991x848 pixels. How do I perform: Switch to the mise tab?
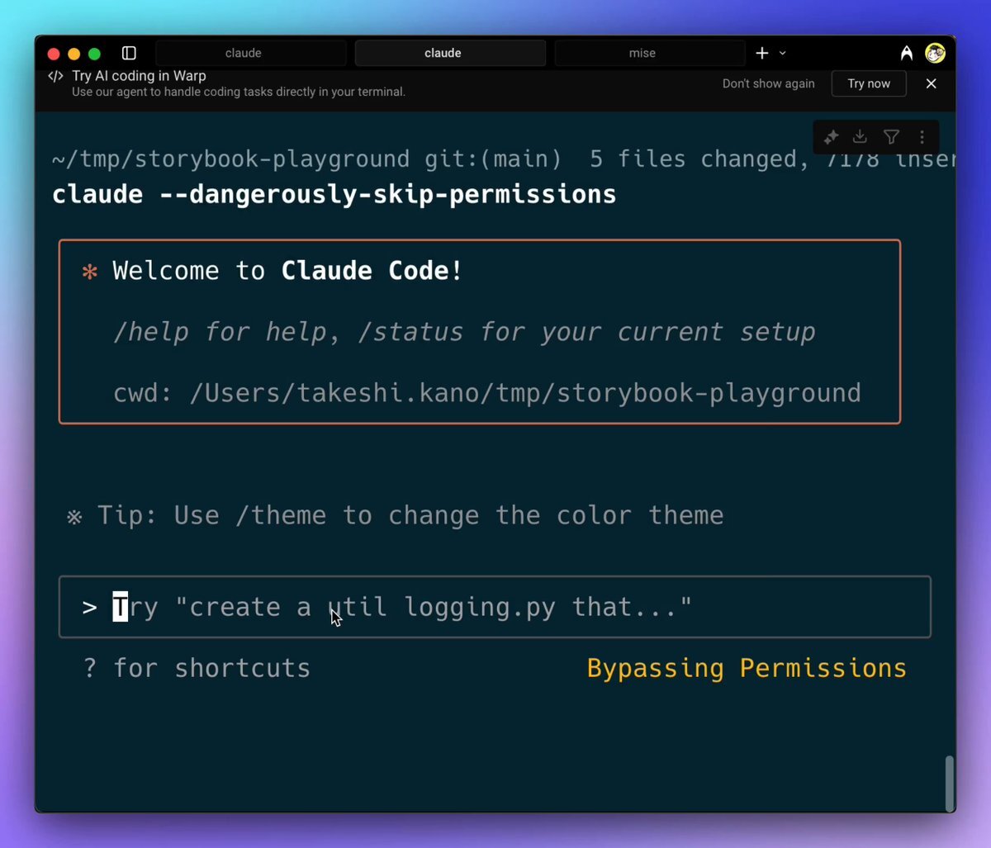650,53
